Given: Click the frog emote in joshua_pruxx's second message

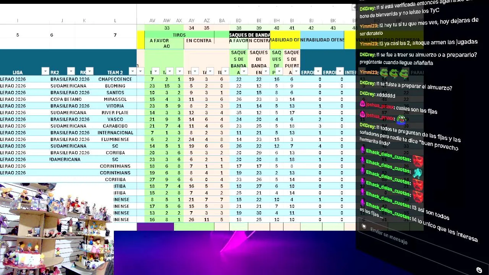Looking at the screenshot, I should click(401, 120).
